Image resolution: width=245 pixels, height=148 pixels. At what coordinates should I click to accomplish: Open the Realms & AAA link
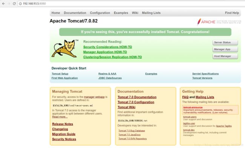point(107,74)
